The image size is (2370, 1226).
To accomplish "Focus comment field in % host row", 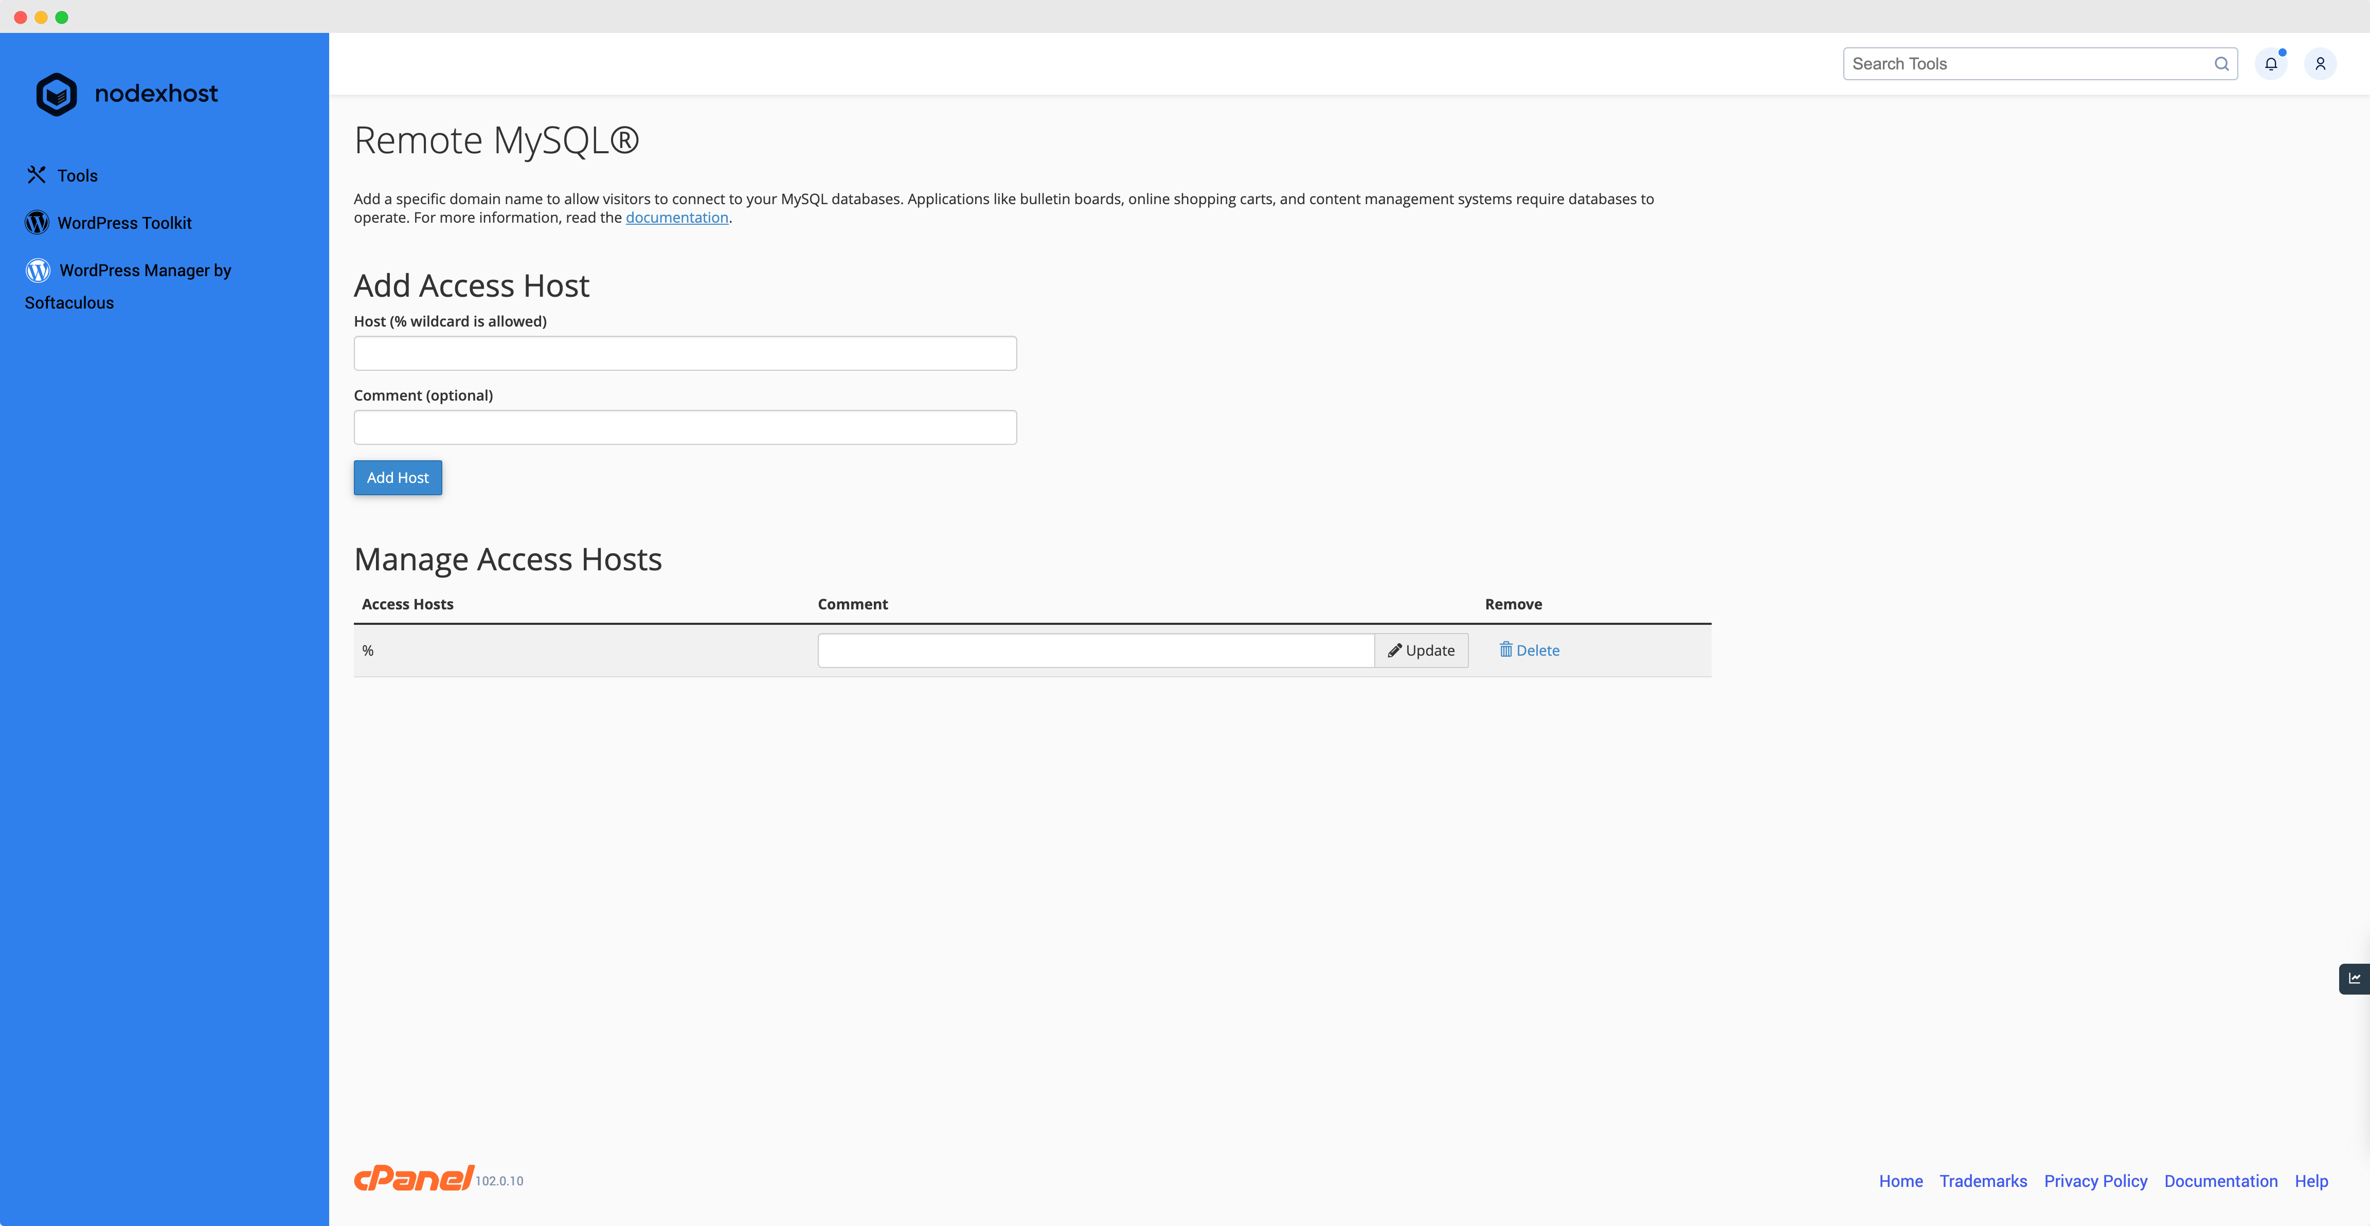I will (1096, 650).
